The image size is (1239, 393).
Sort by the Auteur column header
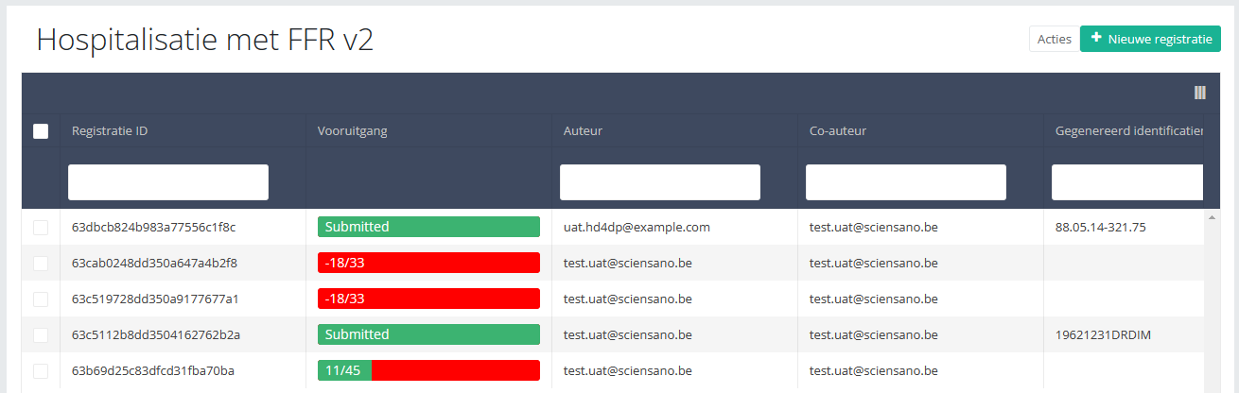[x=583, y=131]
